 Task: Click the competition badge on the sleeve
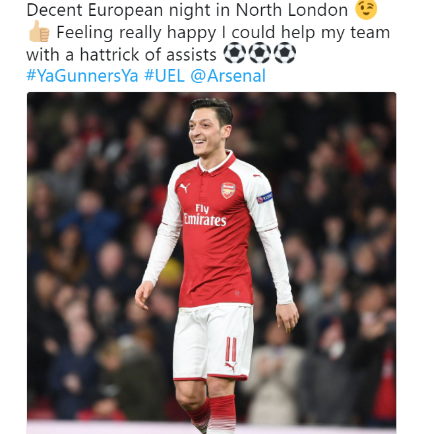pyautogui.click(x=265, y=197)
